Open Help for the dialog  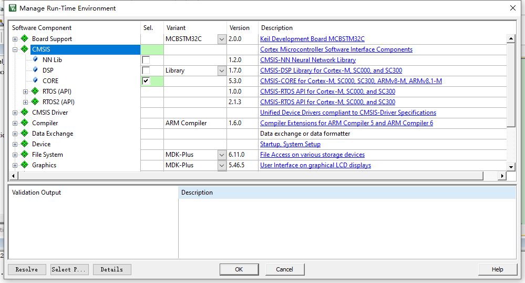coord(498,269)
